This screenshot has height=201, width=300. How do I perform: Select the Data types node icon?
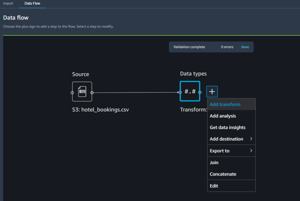click(190, 92)
